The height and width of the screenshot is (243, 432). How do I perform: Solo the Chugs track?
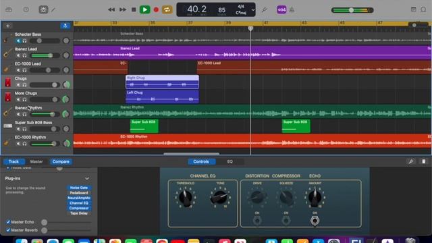pos(24,85)
